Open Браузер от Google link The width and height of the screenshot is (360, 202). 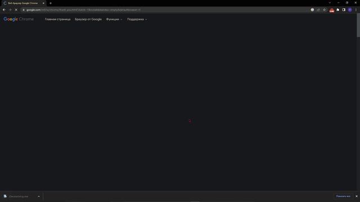[x=88, y=19]
